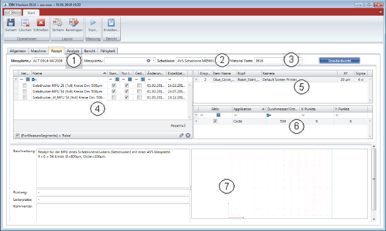Click the Erstellen report clipboard icon
The image size is (386, 231).
point(111,23)
